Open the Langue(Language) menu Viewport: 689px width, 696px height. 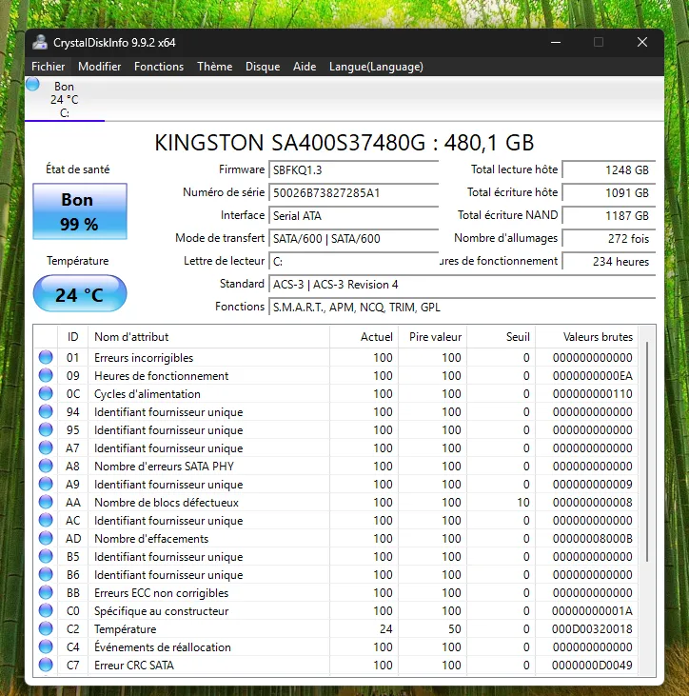376,67
